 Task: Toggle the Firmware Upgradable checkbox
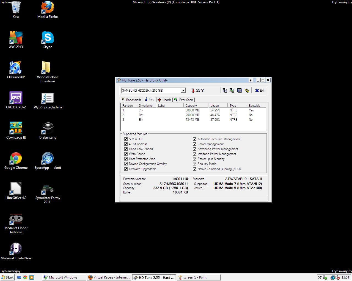click(x=126, y=169)
